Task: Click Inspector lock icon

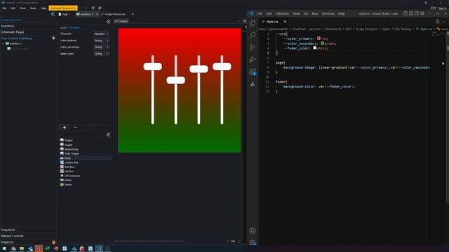Action: click(x=53, y=242)
